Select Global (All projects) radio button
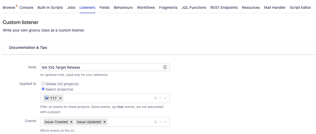Image resolution: width=316 pixels, height=134 pixels. point(43,84)
